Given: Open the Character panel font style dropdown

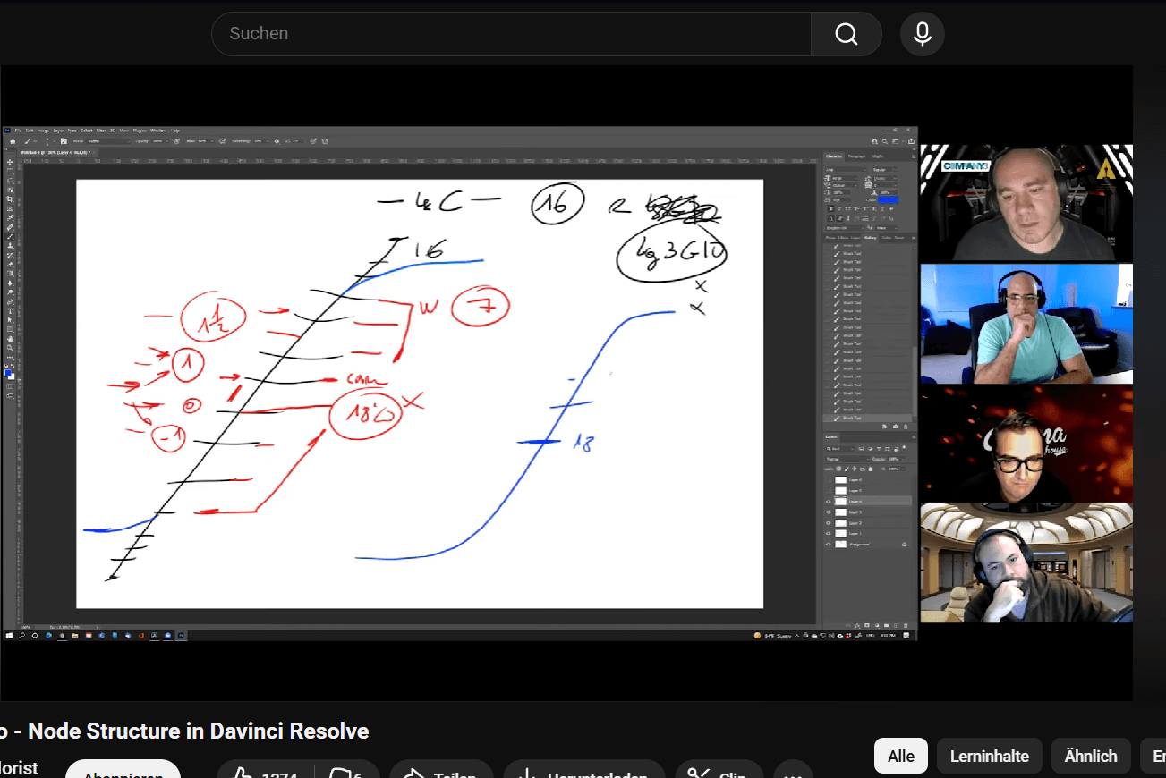Looking at the screenshot, I should [x=884, y=169].
